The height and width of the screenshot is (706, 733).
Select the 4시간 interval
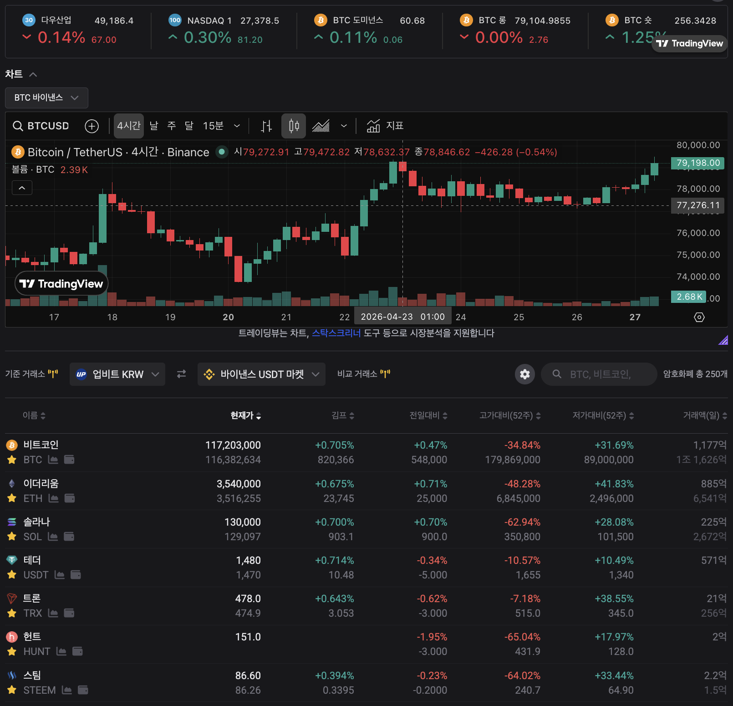[x=129, y=126]
